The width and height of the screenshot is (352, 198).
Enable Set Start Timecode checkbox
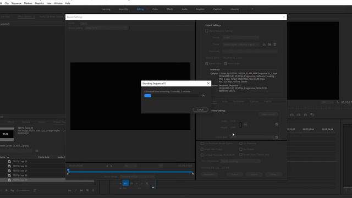pos(202,155)
